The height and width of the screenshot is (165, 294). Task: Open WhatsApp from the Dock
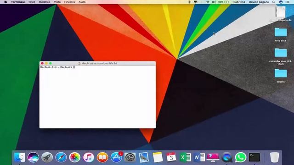[x=241, y=157]
